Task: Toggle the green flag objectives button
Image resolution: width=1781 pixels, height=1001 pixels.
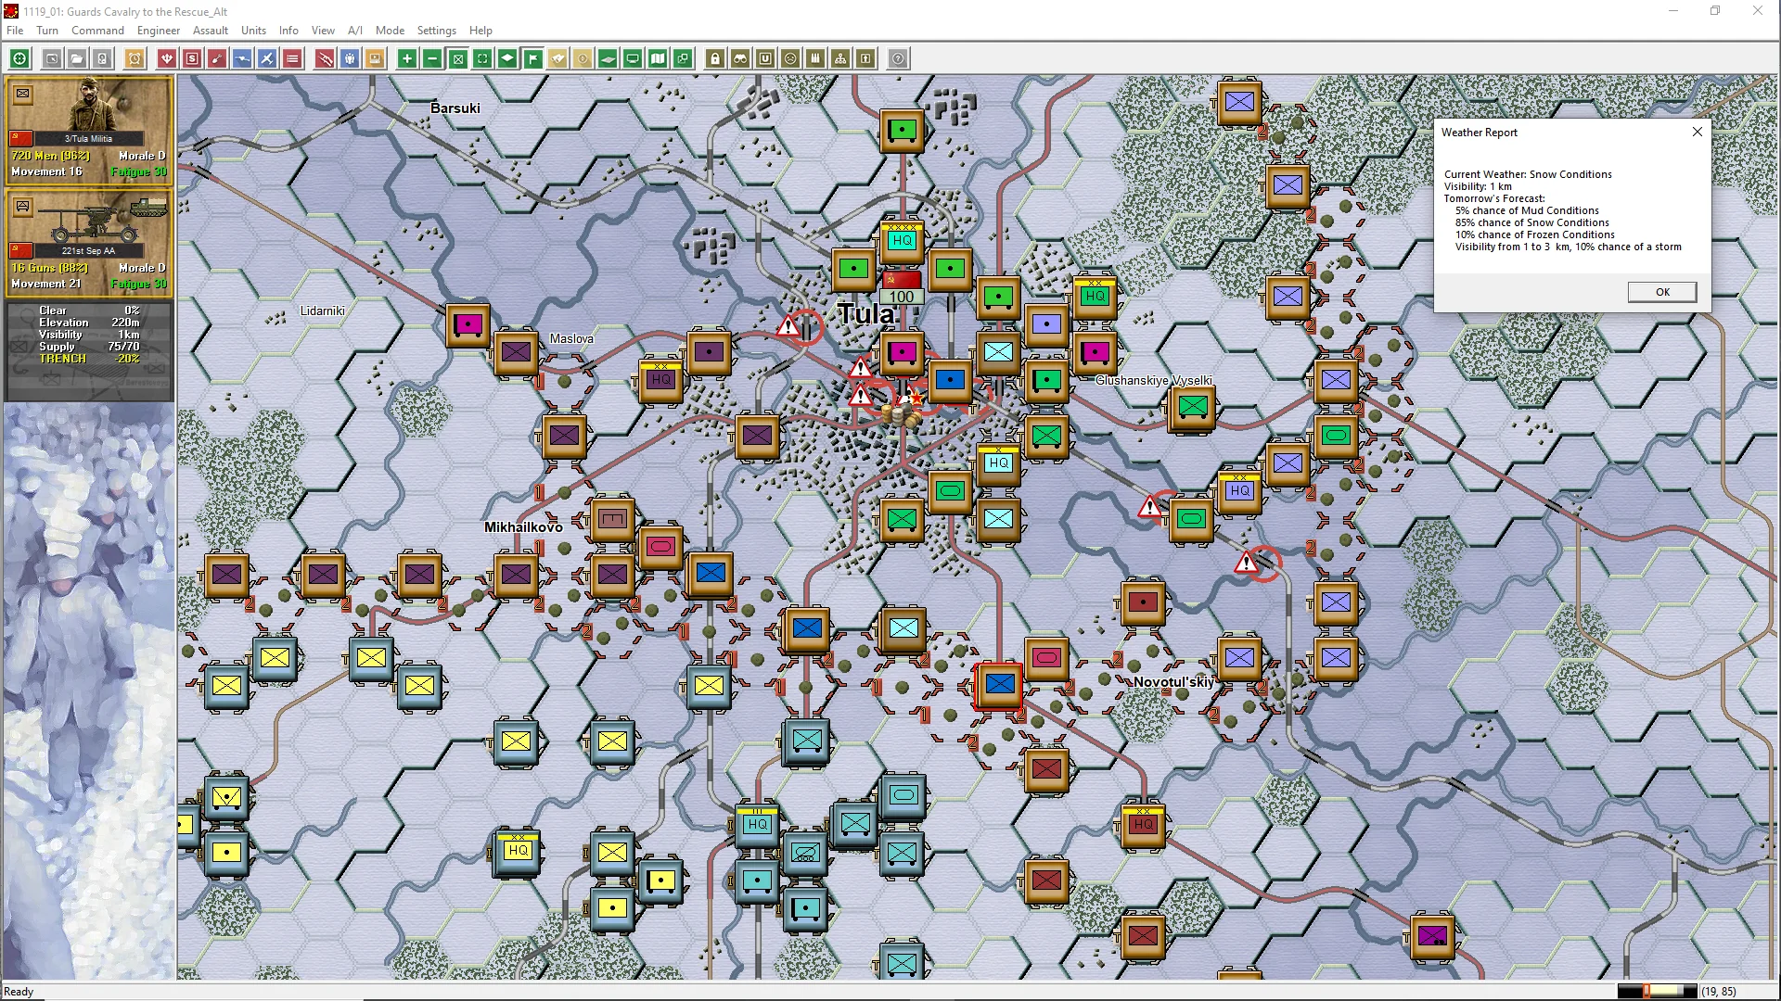Action: [532, 58]
